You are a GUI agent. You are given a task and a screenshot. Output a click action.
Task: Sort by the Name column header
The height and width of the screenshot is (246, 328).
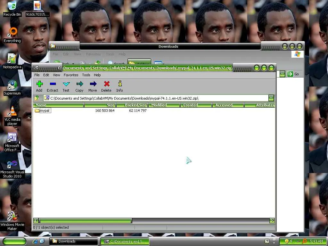click(x=59, y=105)
